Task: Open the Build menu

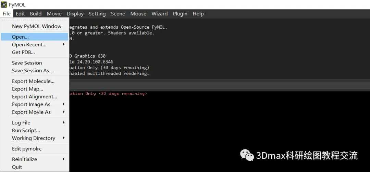Action: click(x=36, y=14)
